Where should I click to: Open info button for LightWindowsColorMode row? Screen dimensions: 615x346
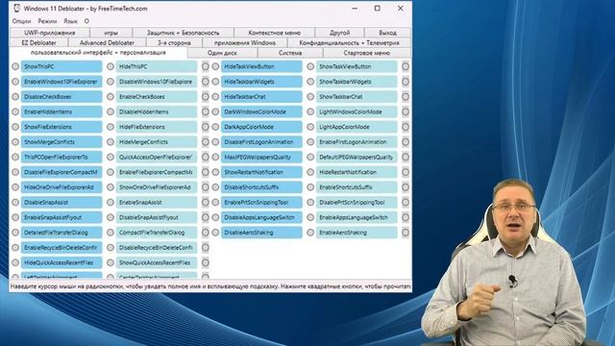tap(406, 111)
